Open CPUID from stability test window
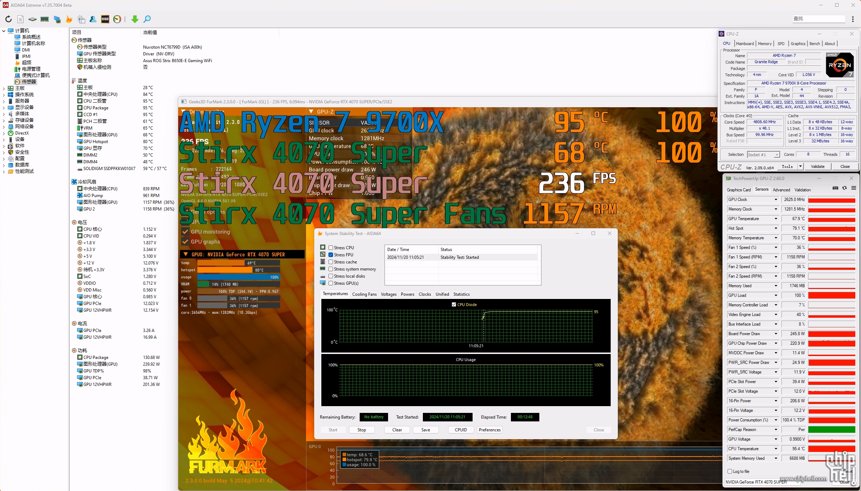Viewport: 861px width, 491px height. click(x=461, y=430)
